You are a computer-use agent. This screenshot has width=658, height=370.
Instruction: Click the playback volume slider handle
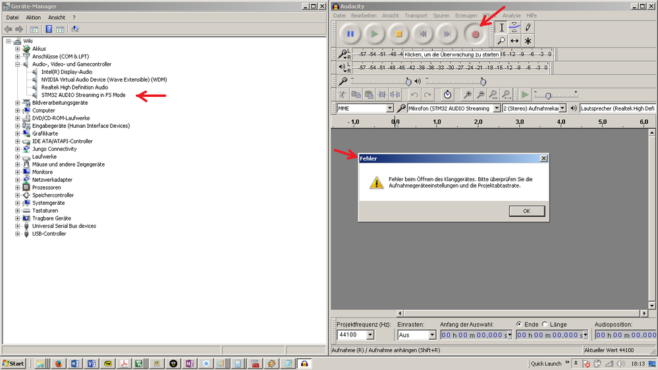tap(483, 82)
